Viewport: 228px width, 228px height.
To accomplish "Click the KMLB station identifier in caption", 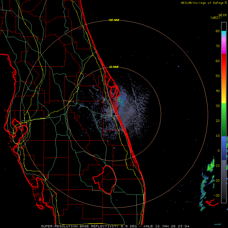I will point(149,226).
